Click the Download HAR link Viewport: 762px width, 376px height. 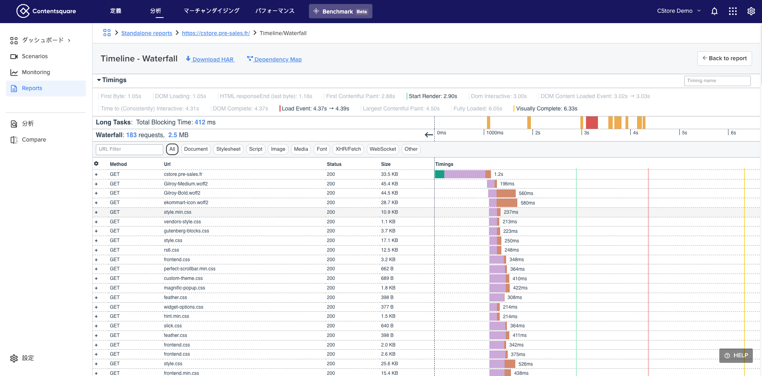(210, 59)
